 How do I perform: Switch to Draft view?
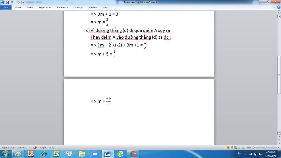(x=243, y=148)
